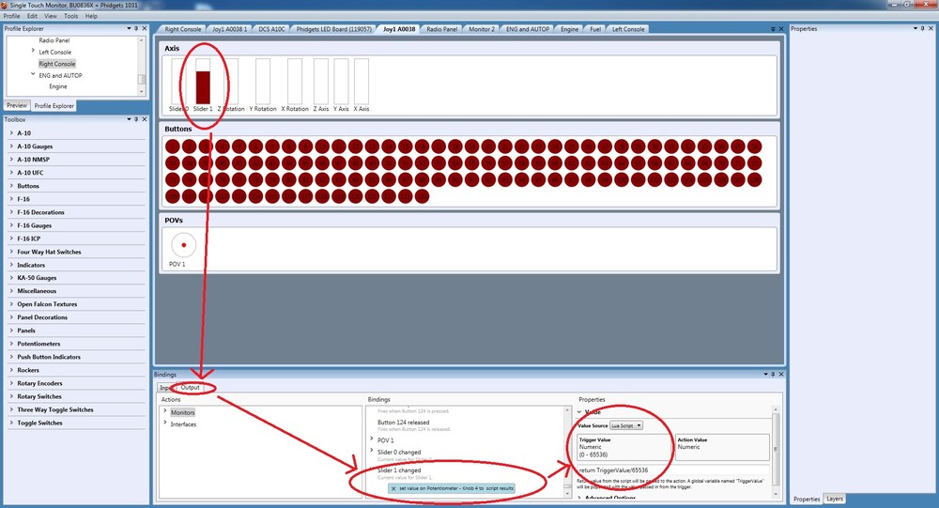
Task: Click the Y Rotation axis bar
Action: coord(262,82)
